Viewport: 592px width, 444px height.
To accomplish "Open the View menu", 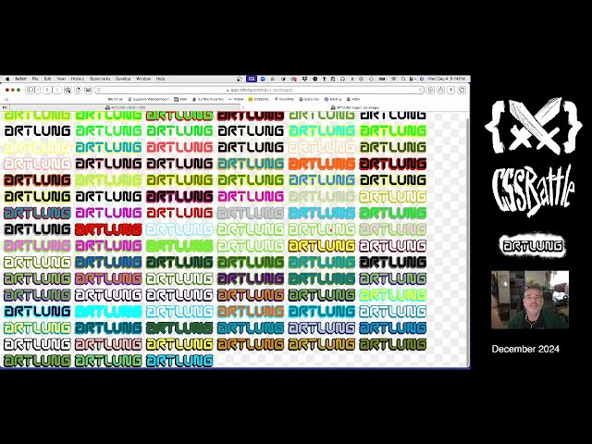I will click(61, 79).
